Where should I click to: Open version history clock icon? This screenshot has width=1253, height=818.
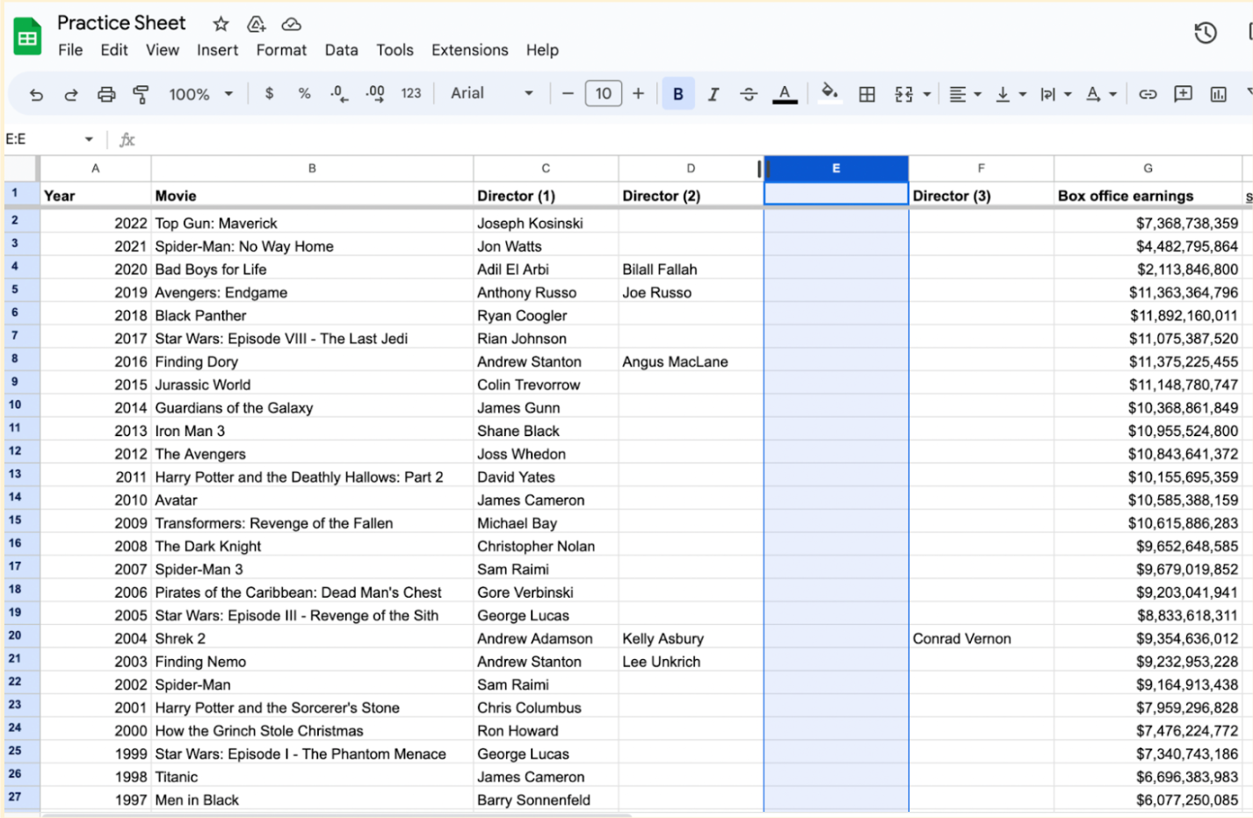click(x=1206, y=33)
